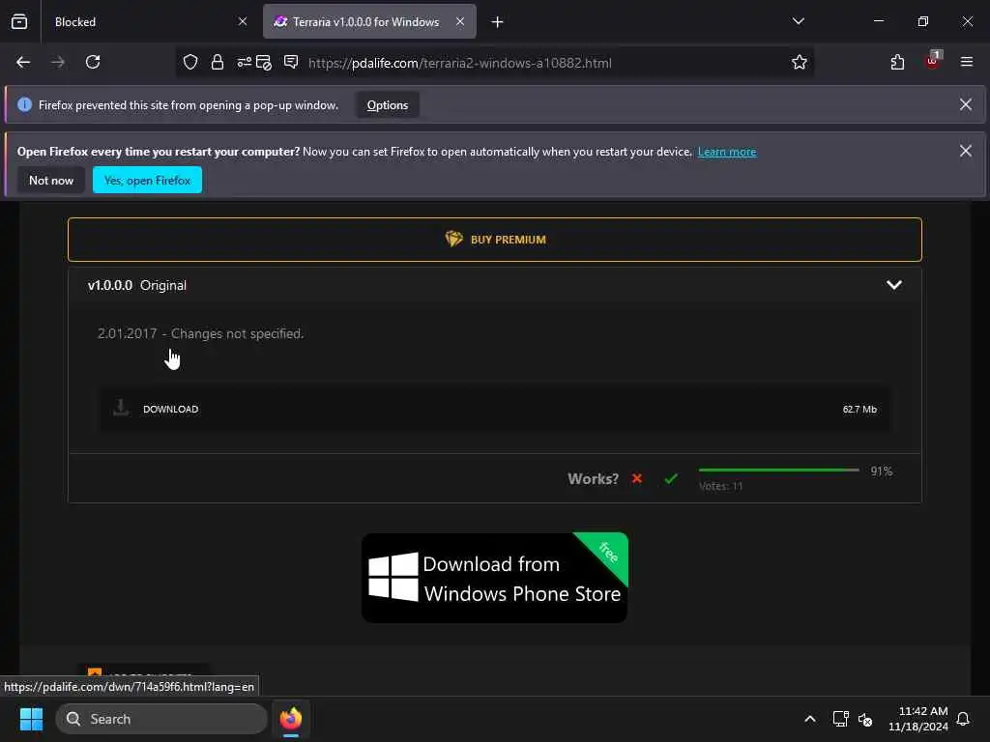
Task: Open the Windows Start menu
Action: click(31, 719)
